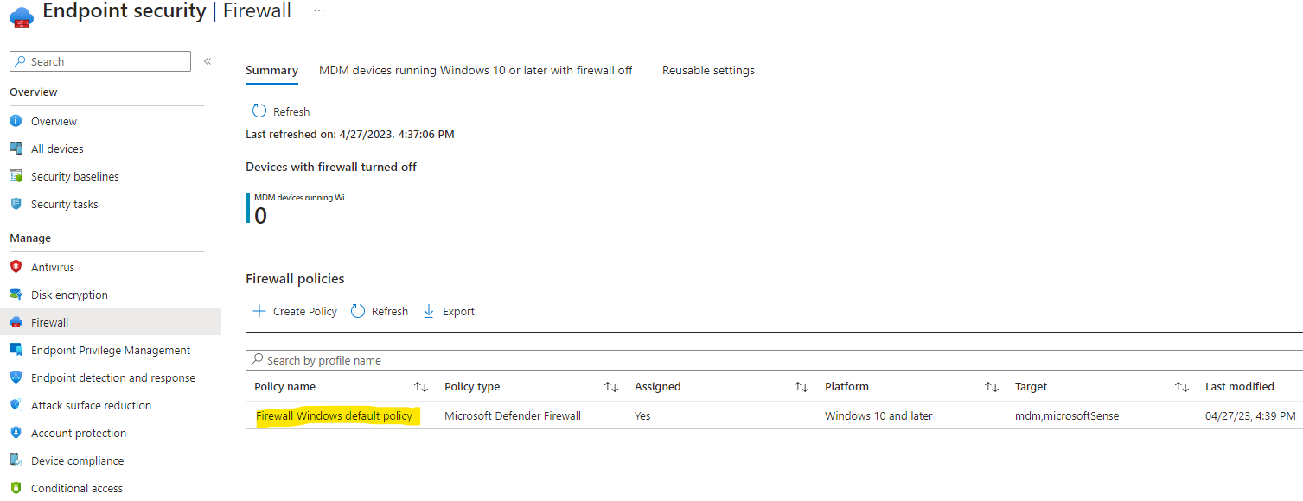Click the Security baselines icon
The width and height of the screenshot is (1303, 501).
click(x=16, y=176)
